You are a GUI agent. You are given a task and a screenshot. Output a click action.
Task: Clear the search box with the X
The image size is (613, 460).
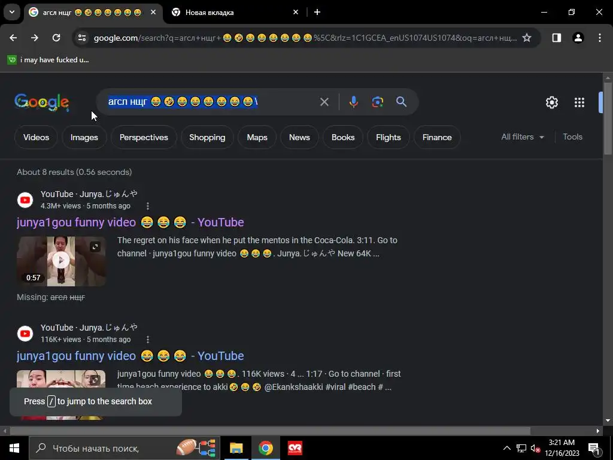tap(324, 102)
